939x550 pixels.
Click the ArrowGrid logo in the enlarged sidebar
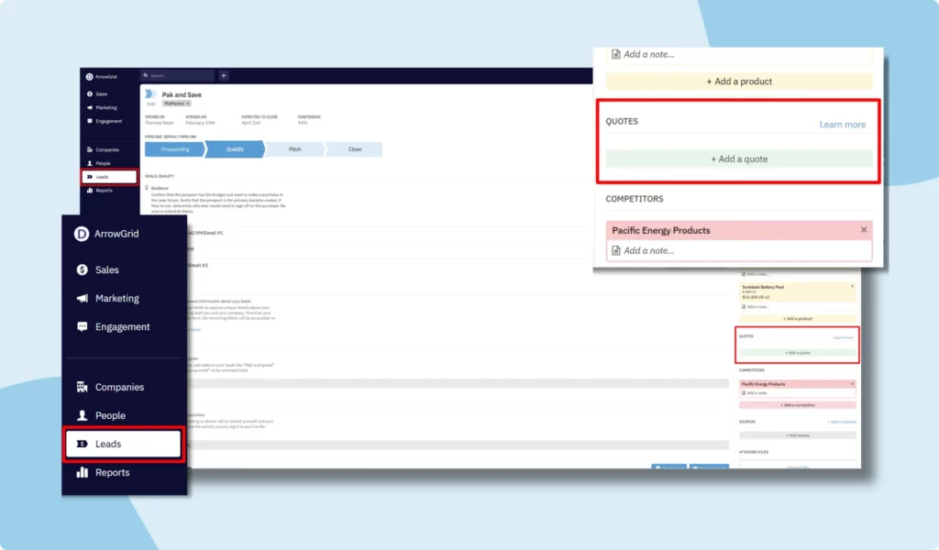[81, 235]
